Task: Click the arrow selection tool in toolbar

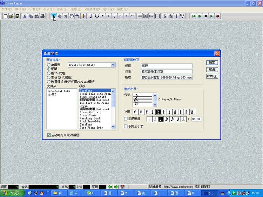Action: tap(54, 16)
